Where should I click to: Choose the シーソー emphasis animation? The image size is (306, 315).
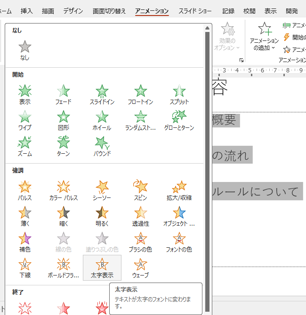click(x=102, y=190)
